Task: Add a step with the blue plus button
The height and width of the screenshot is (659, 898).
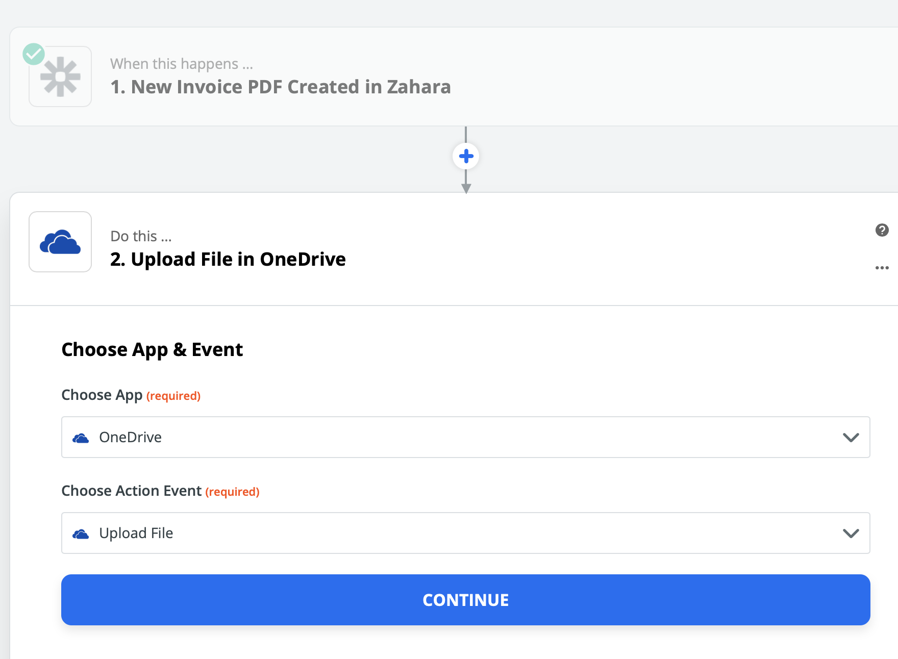Action: [466, 156]
